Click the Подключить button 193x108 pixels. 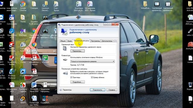97,90
